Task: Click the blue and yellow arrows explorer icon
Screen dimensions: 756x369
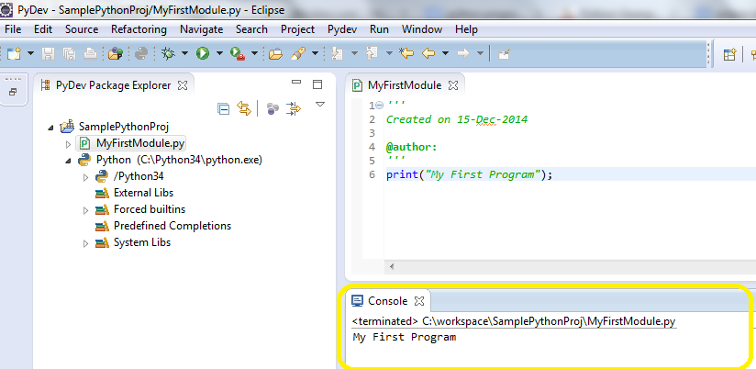Action: (x=294, y=108)
